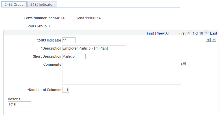The image size is (221, 117).
Task: Focus the 2483 Indicator input field
Action: (69, 40)
